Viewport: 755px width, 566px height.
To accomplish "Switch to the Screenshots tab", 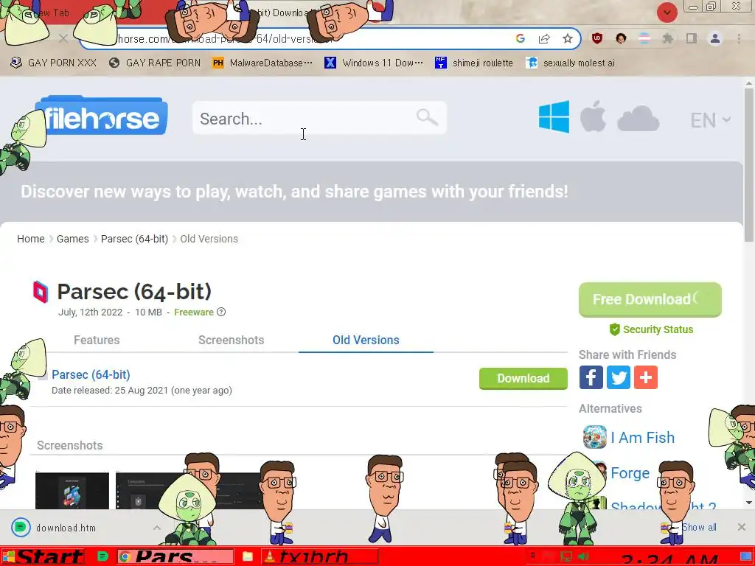I will pyautogui.click(x=231, y=340).
